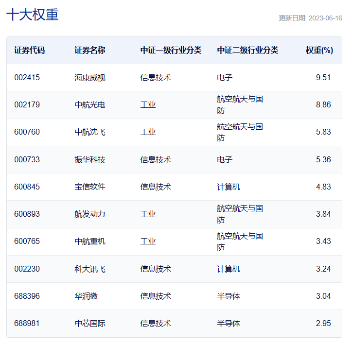Select security name 中芯国际
Screen dimensions: 352x344
(x=90, y=324)
